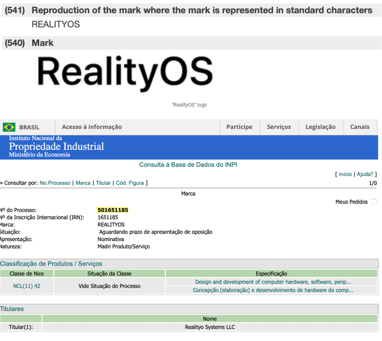
Task: Search by No.Processo link
Action: (x=55, y=183)
